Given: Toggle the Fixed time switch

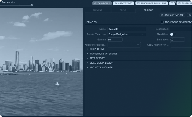Looking at the screenshot, I should coord(173,34).
